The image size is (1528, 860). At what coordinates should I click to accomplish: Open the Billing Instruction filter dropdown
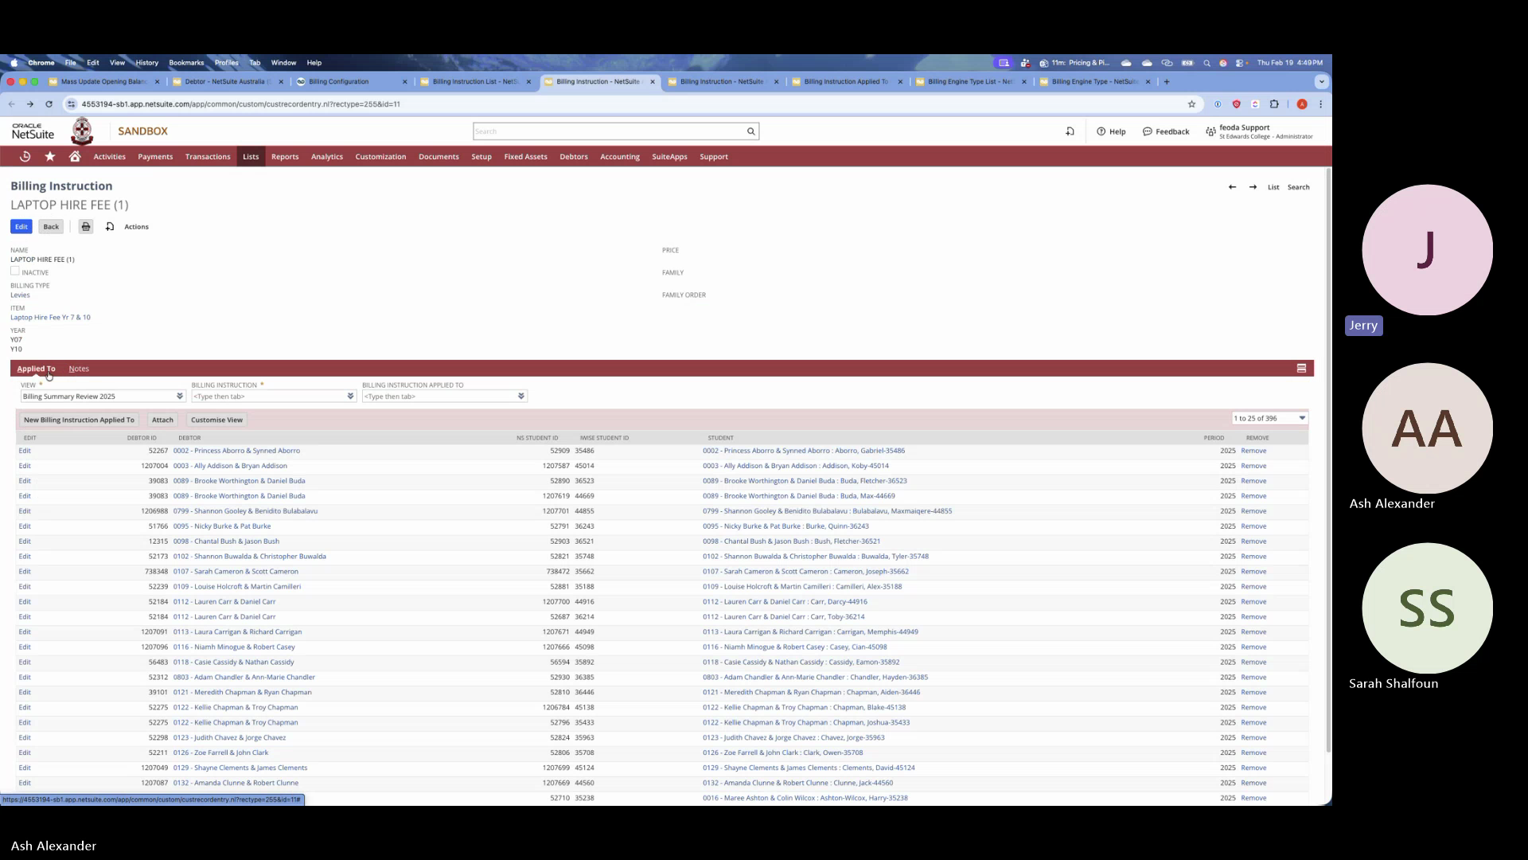(x=350, y=397)
